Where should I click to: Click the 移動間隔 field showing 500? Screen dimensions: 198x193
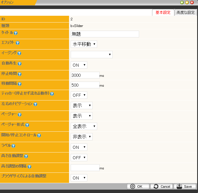85,85
